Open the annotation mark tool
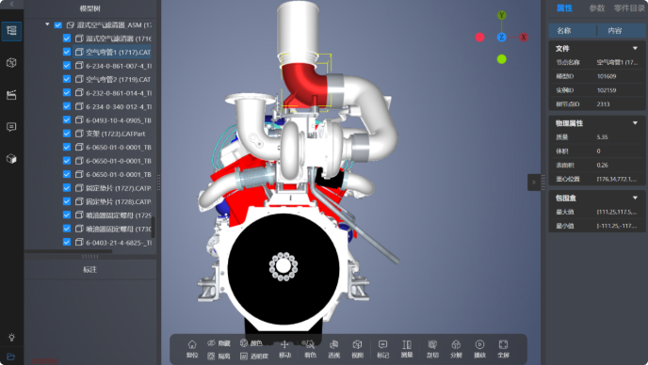Screen dimensions: 648x365 382,349
